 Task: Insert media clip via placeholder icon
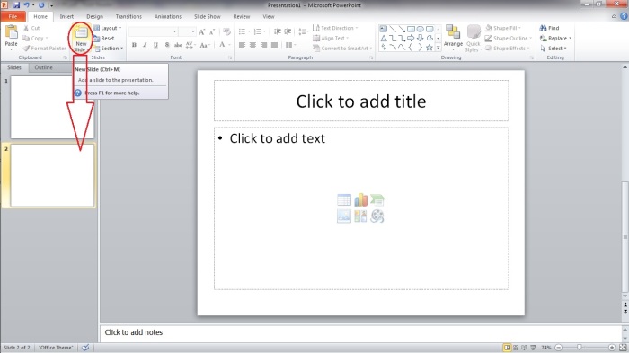377,216
